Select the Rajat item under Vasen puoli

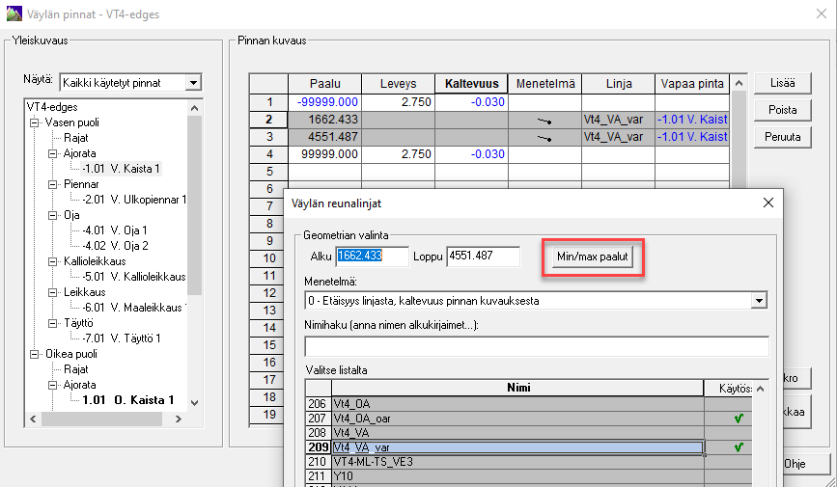click(76, 138)
